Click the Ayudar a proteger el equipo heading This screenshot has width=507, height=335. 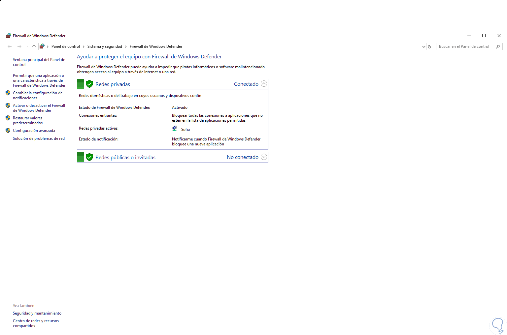pyautogui.click(x=149, y=57)
